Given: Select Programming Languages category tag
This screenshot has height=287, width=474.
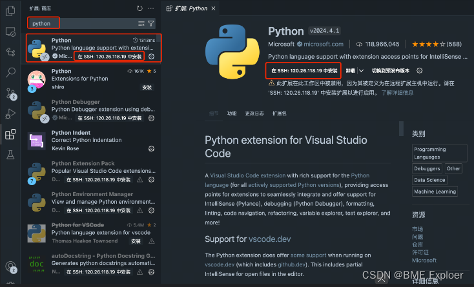Looking at the screenshot, I should tap(439, 153).
